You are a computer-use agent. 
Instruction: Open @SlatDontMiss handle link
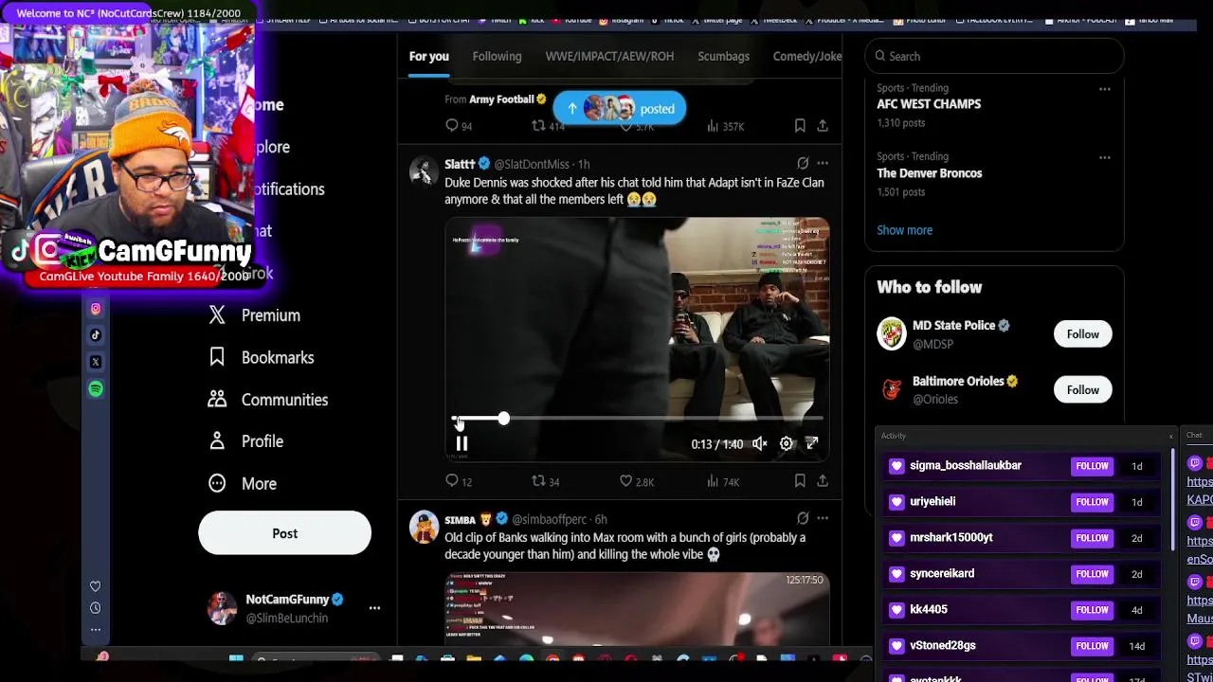click(x=532, y=164)
